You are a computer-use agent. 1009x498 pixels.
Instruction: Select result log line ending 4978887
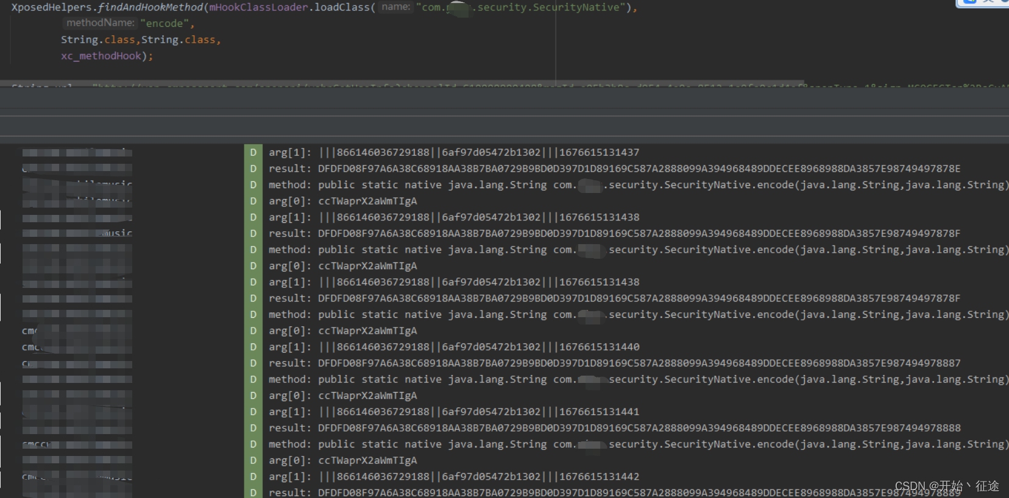click(x=614, y=363)
